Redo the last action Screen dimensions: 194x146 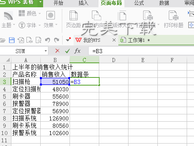coord(57,40)
